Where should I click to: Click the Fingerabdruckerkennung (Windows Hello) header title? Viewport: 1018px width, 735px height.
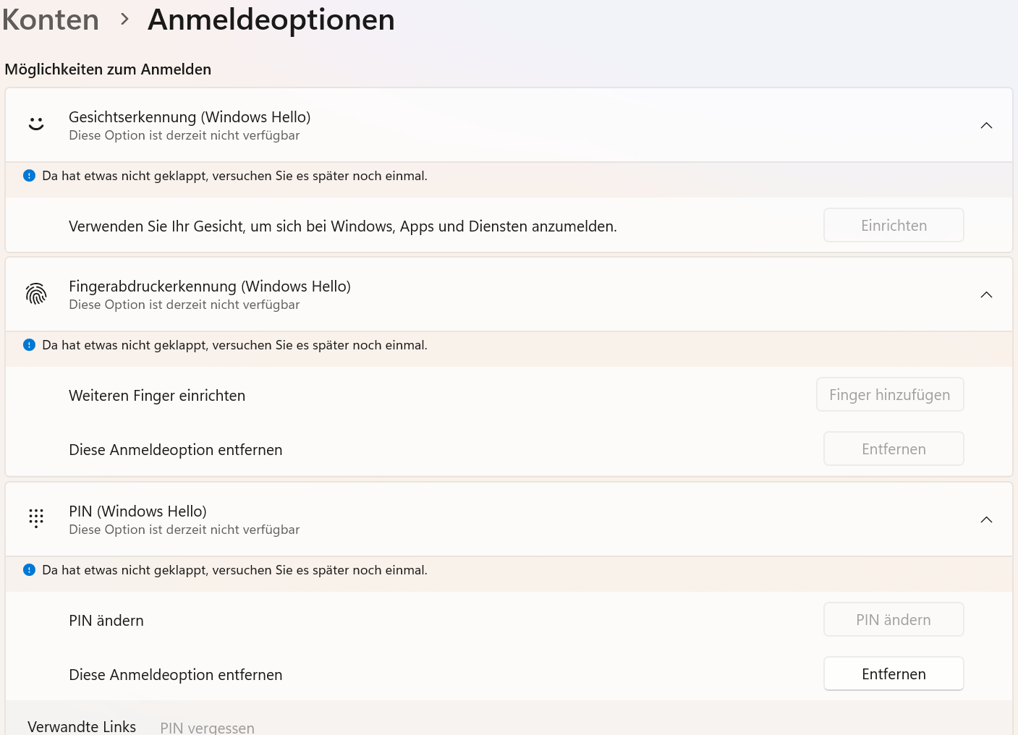point(210,286)
